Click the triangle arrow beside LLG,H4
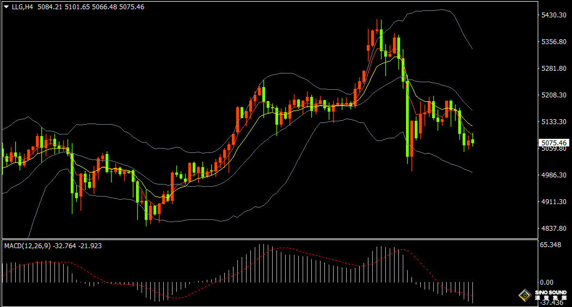Image resolution: width=572 pixels, height=307 pixels. [x=6, y=7]
